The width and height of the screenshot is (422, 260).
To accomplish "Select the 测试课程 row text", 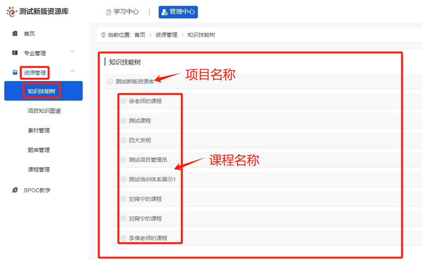I will tap(139, 121).
